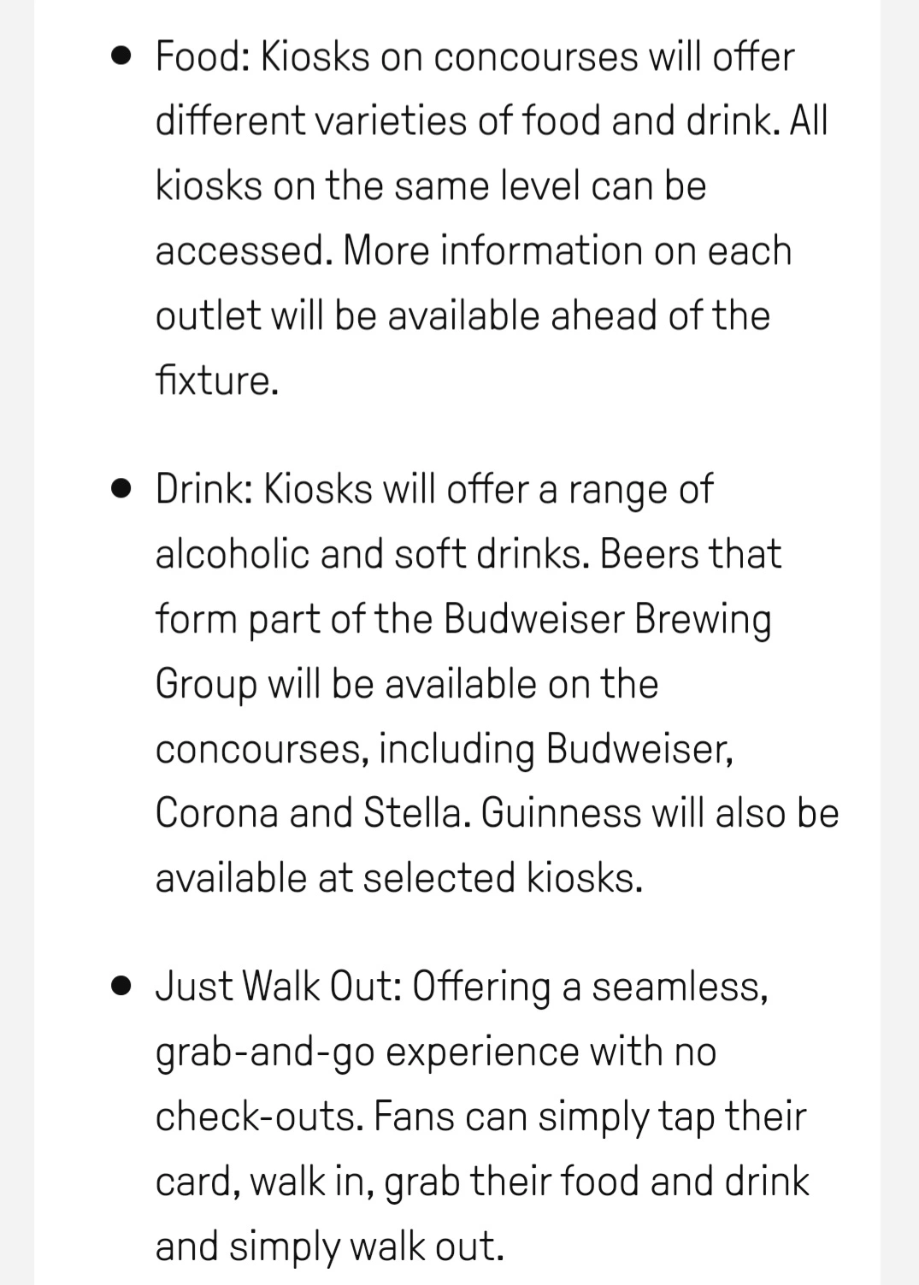Click the word "outlet"

(208, 316)
